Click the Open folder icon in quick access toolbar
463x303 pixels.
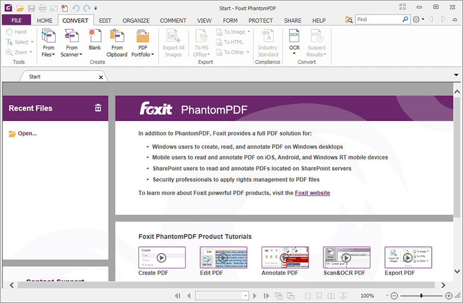(20, 8)
